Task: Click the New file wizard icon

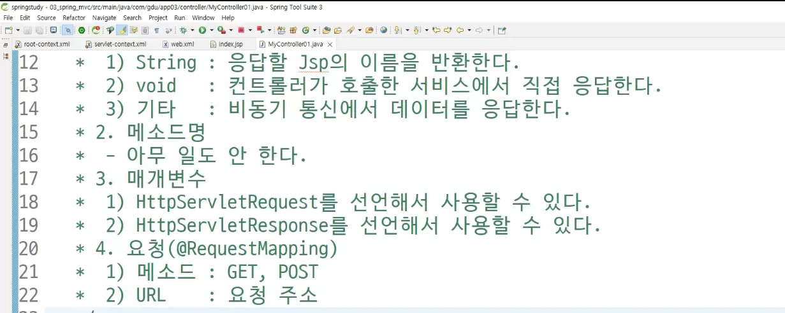Action: 8,30
